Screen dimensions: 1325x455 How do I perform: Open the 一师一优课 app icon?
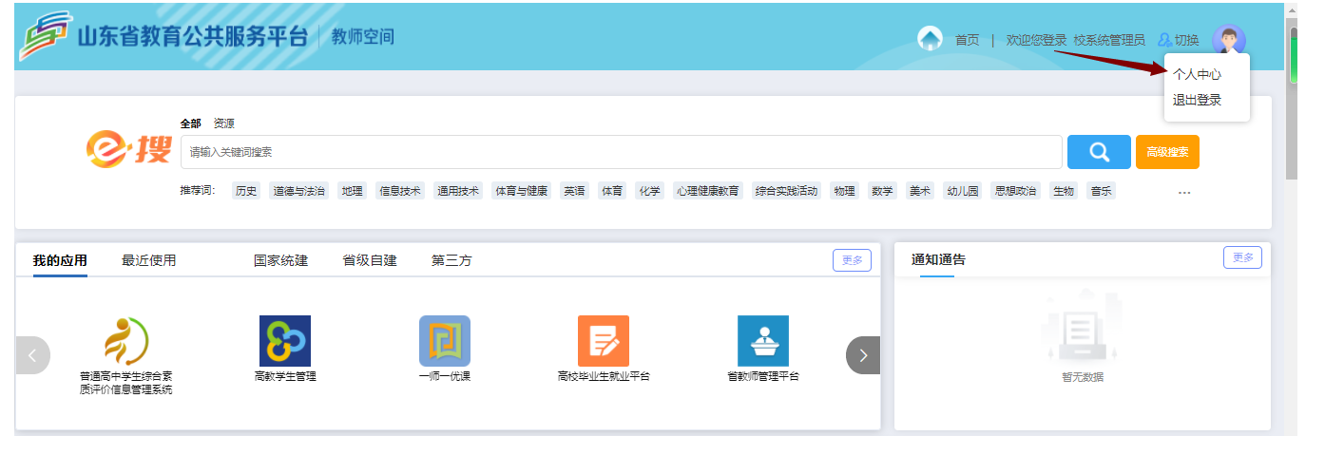(x=445, y=341)
